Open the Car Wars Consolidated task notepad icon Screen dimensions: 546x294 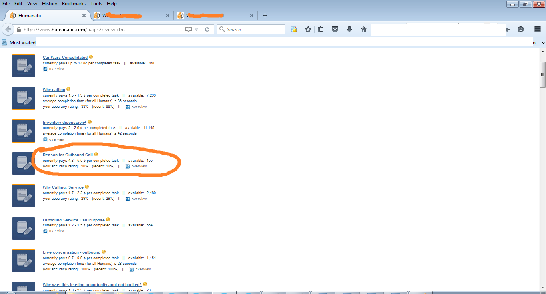coord(24,66)
